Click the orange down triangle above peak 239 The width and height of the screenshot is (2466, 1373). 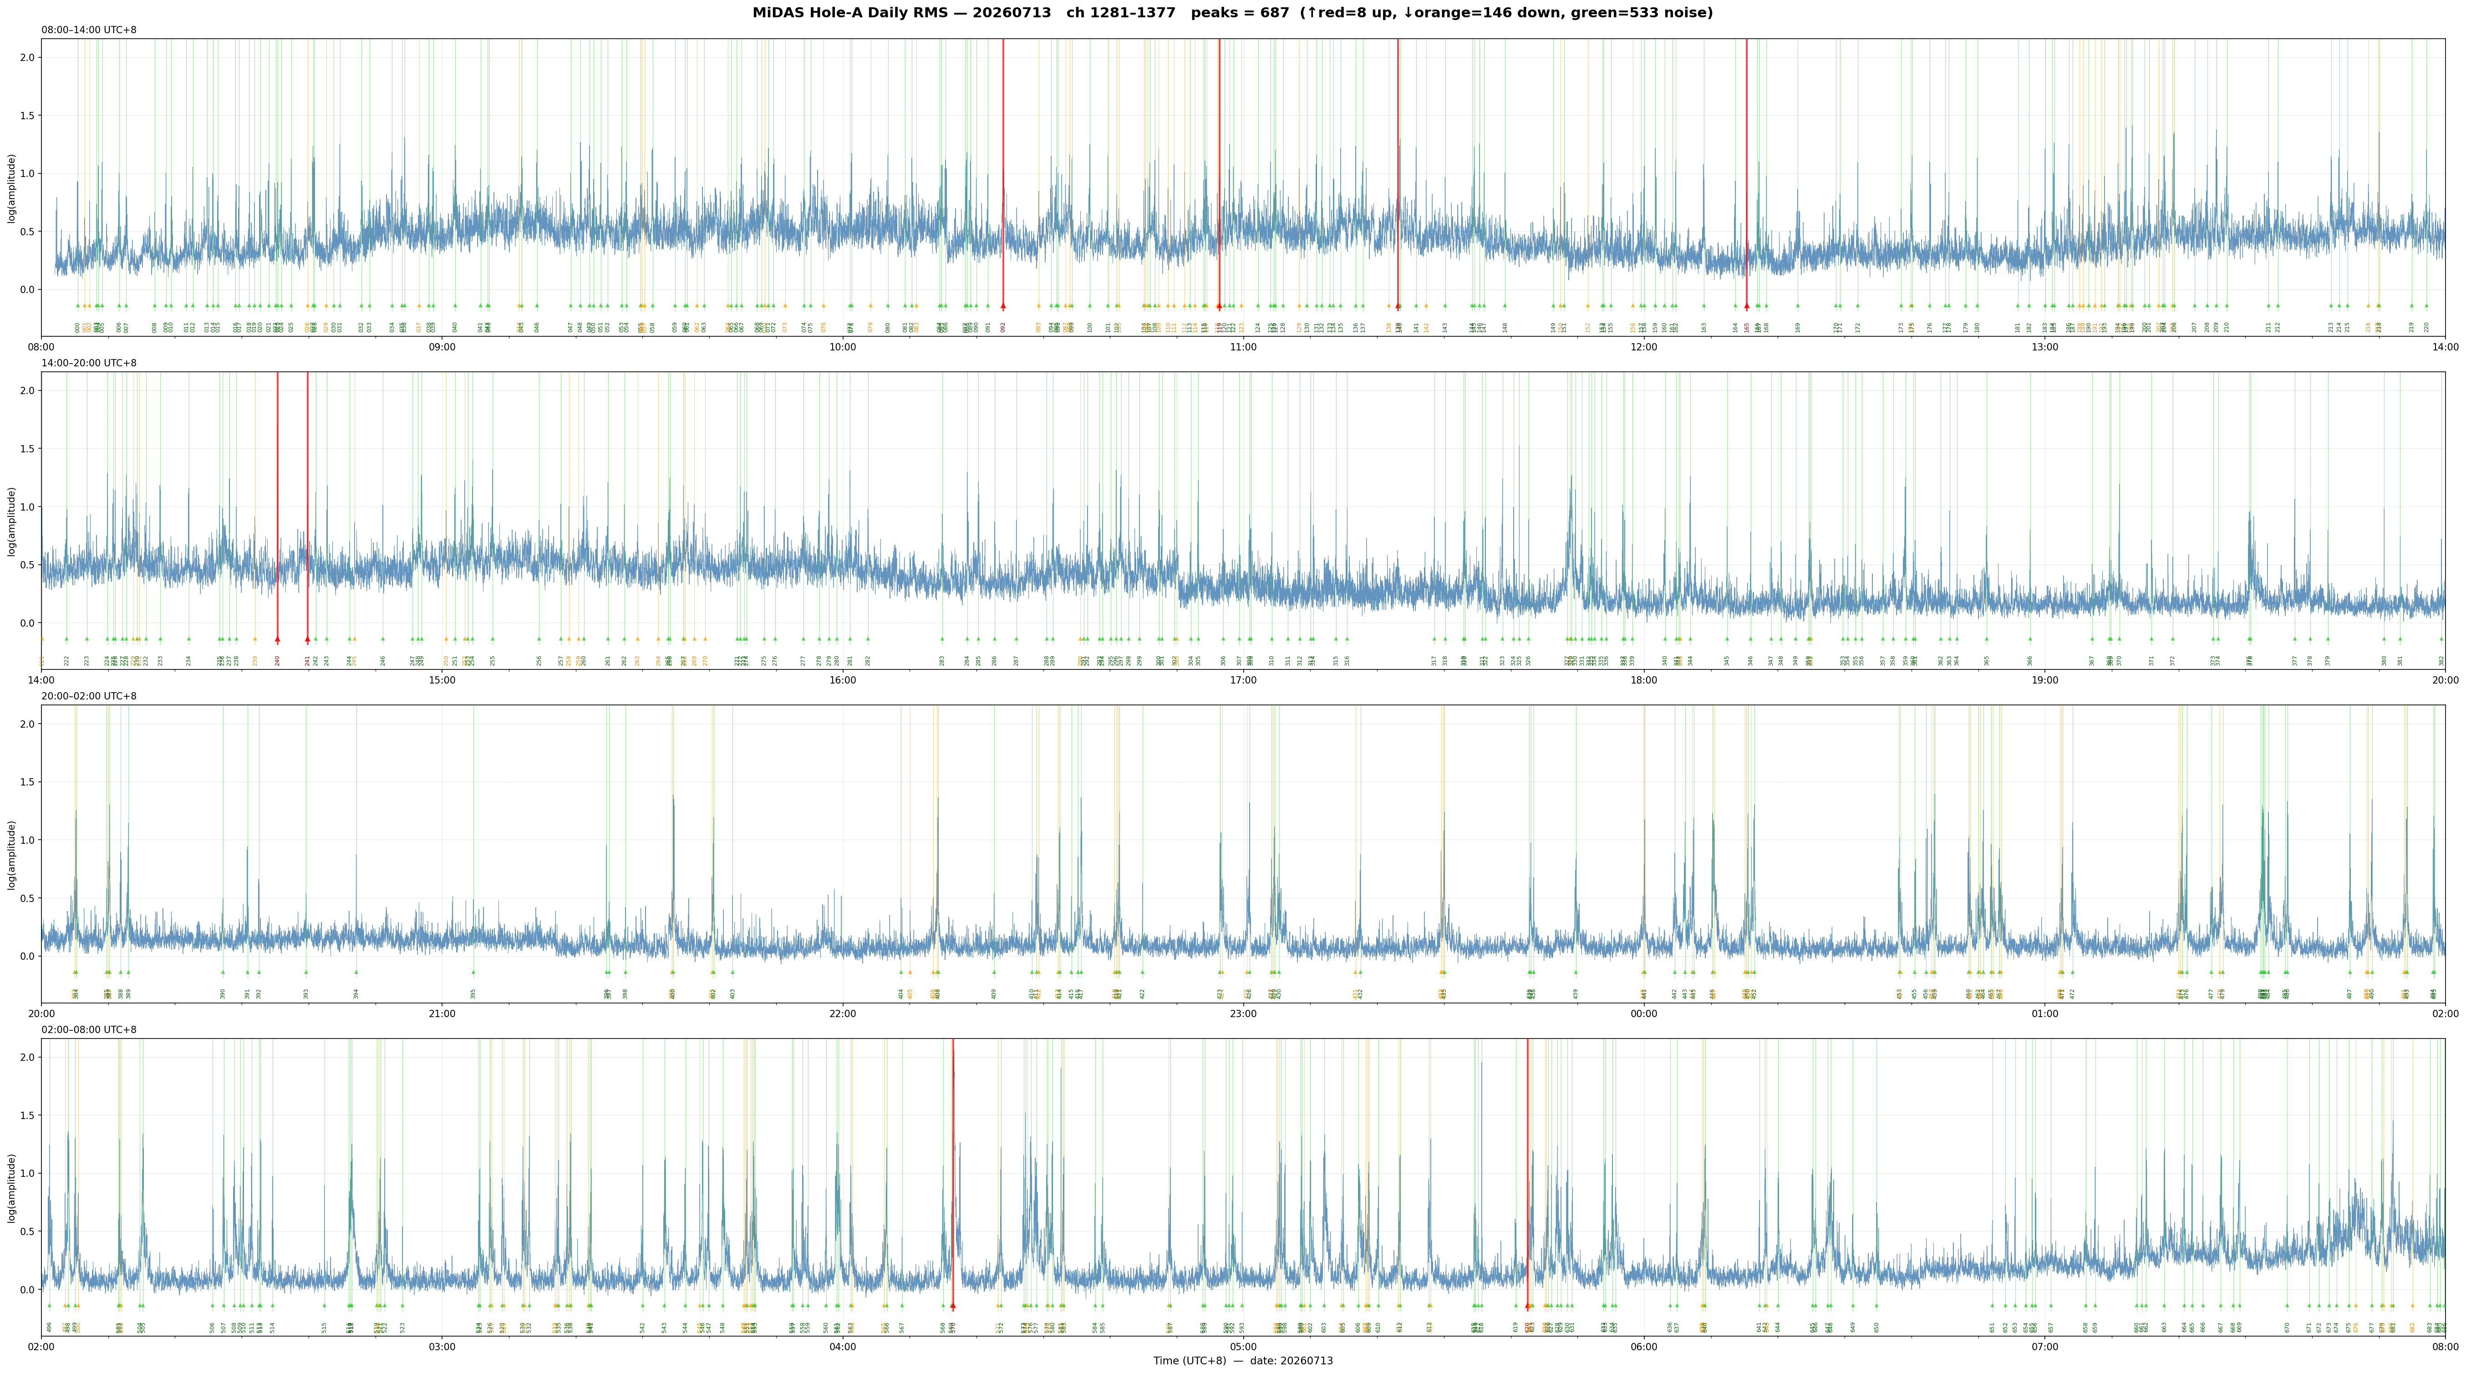(x=254, y=638)
